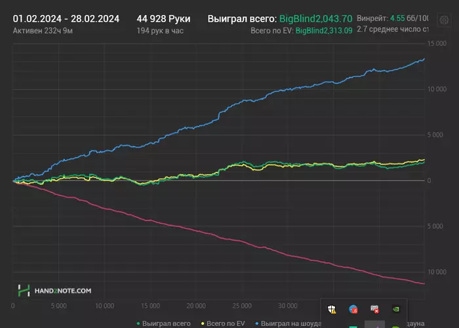Open NVIDIA tray icon
The width and height of the screenshot is (459, 328).
(396, 309)
